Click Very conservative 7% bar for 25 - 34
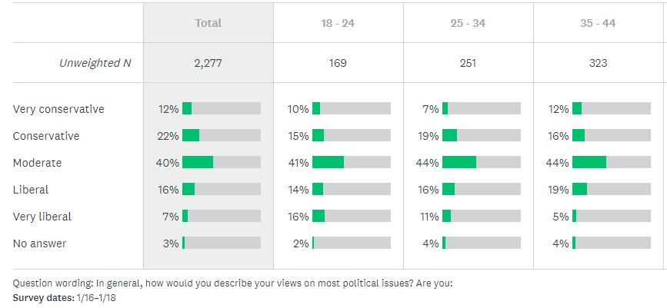Screen dimensions: 667x308 tap(481, 109)
